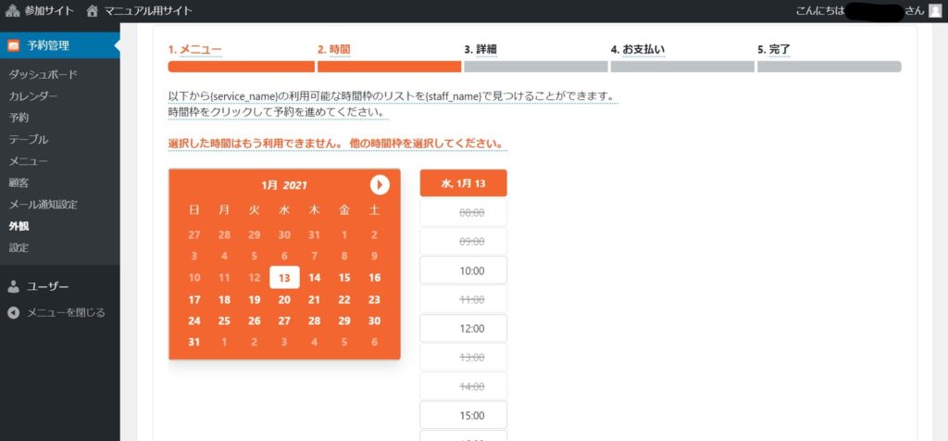Image resolution: width=948 pixels, height=441 pixels.
Task: Click the next month arrow on calendar
Action: pos(380,184)
